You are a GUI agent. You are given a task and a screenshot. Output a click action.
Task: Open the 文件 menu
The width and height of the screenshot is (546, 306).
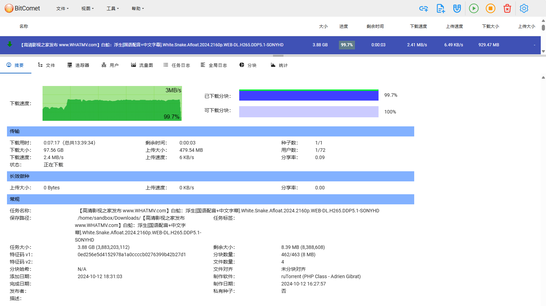(x=62, y=8)
